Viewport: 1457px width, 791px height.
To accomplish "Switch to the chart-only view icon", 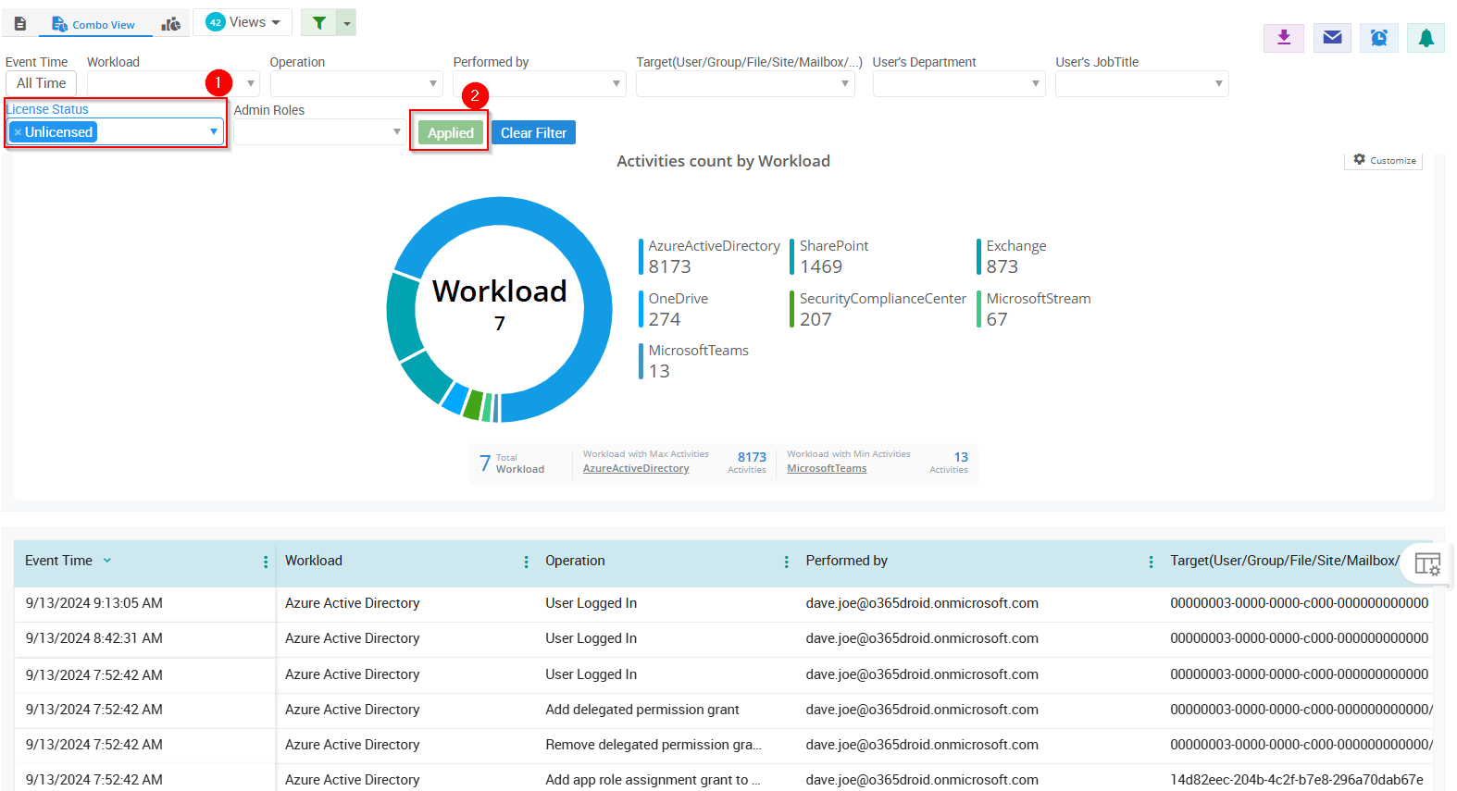I will pyautogui.click(x=171, y=24).
